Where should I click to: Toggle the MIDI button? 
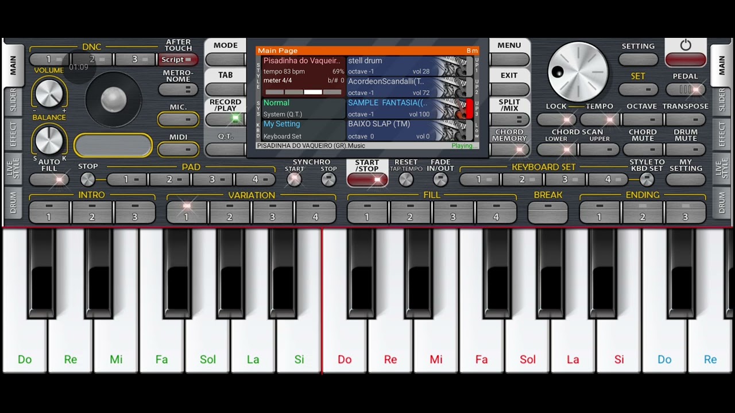coord(178,149)
